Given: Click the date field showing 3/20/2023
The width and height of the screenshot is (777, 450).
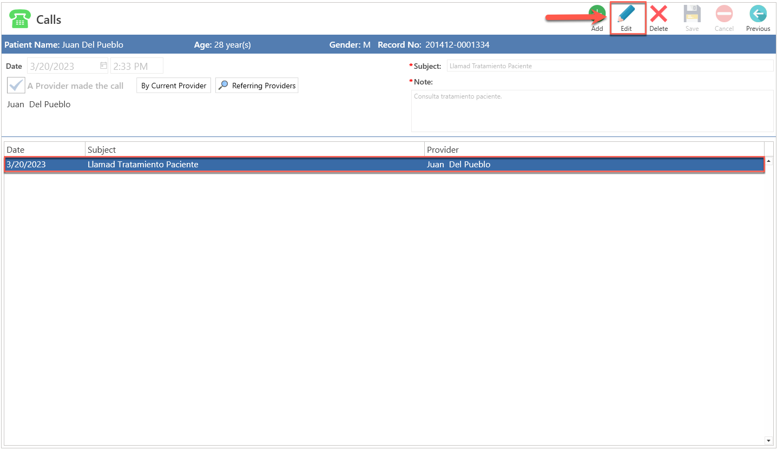Looking at the screenshot, I should click(x=68, y=66).
